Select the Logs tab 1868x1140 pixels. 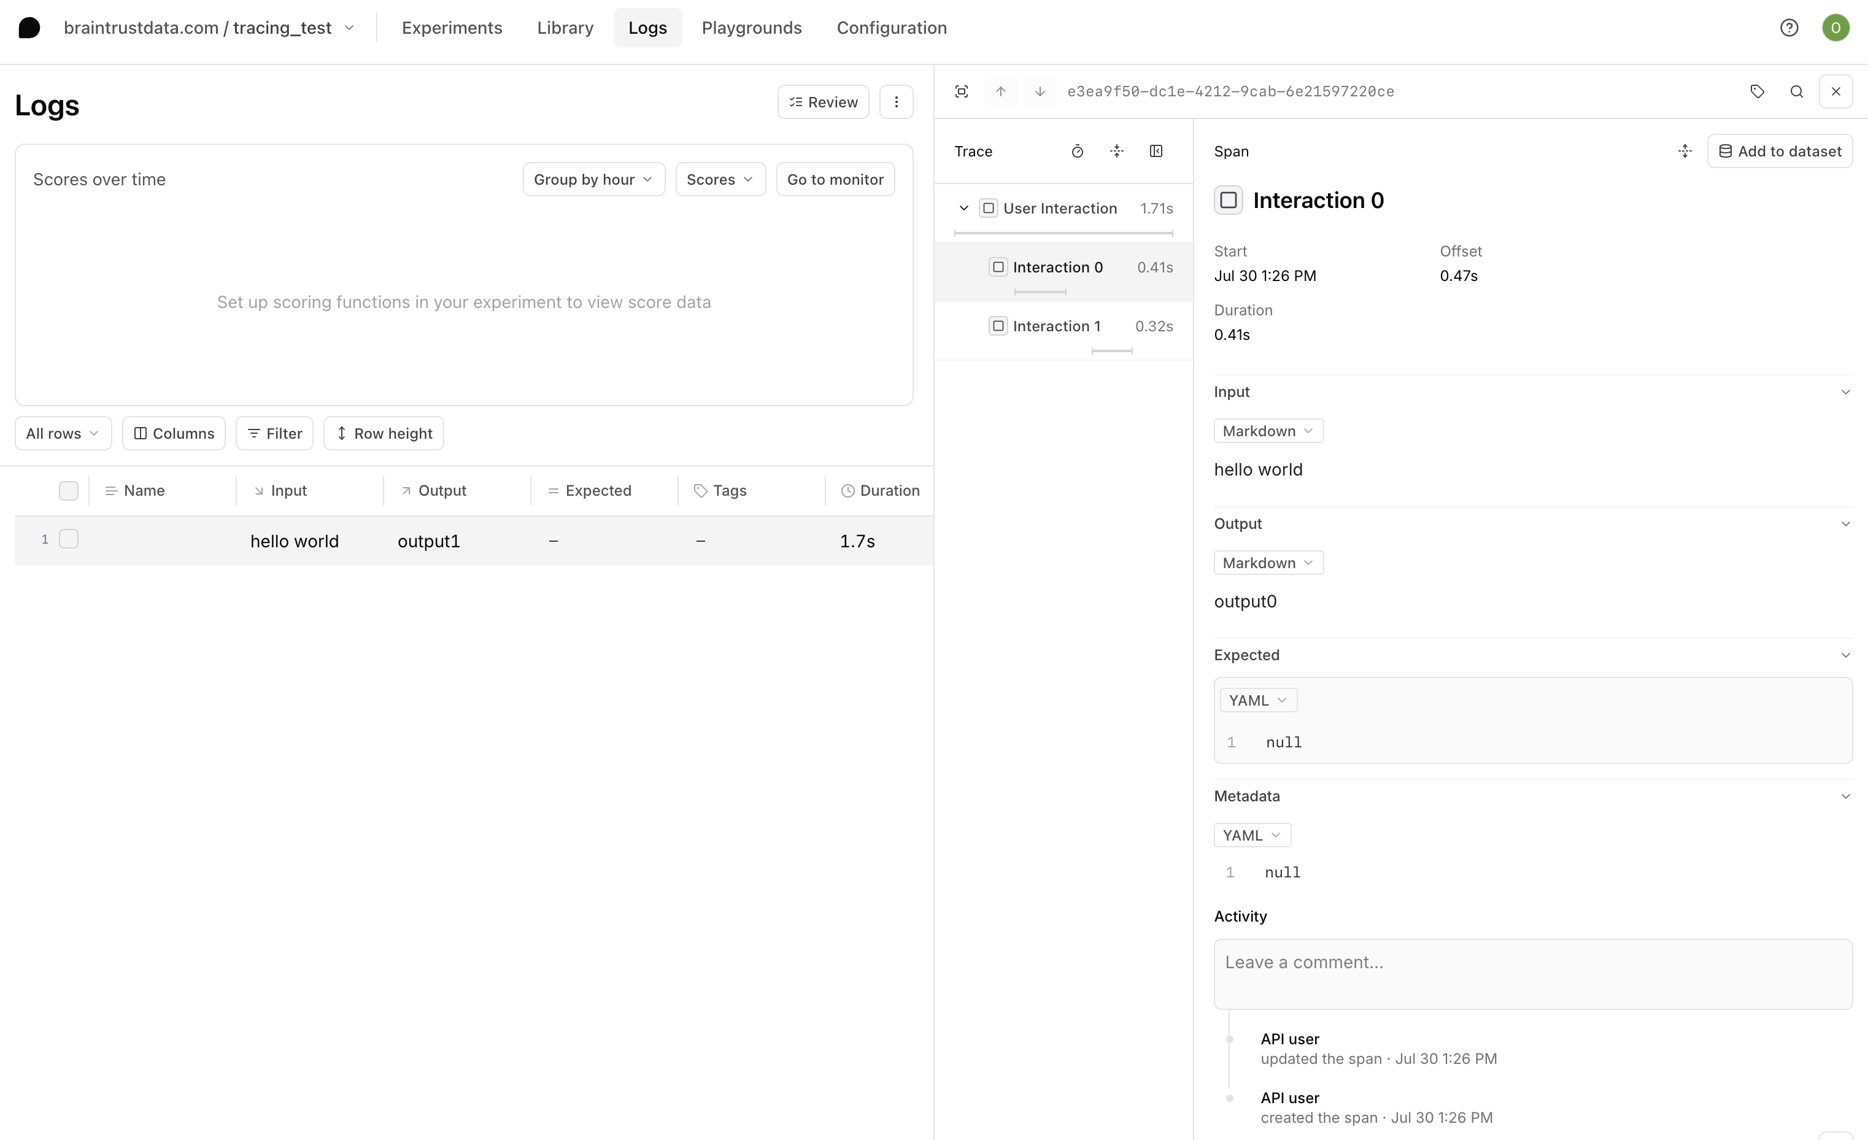(x=647, y=28)
